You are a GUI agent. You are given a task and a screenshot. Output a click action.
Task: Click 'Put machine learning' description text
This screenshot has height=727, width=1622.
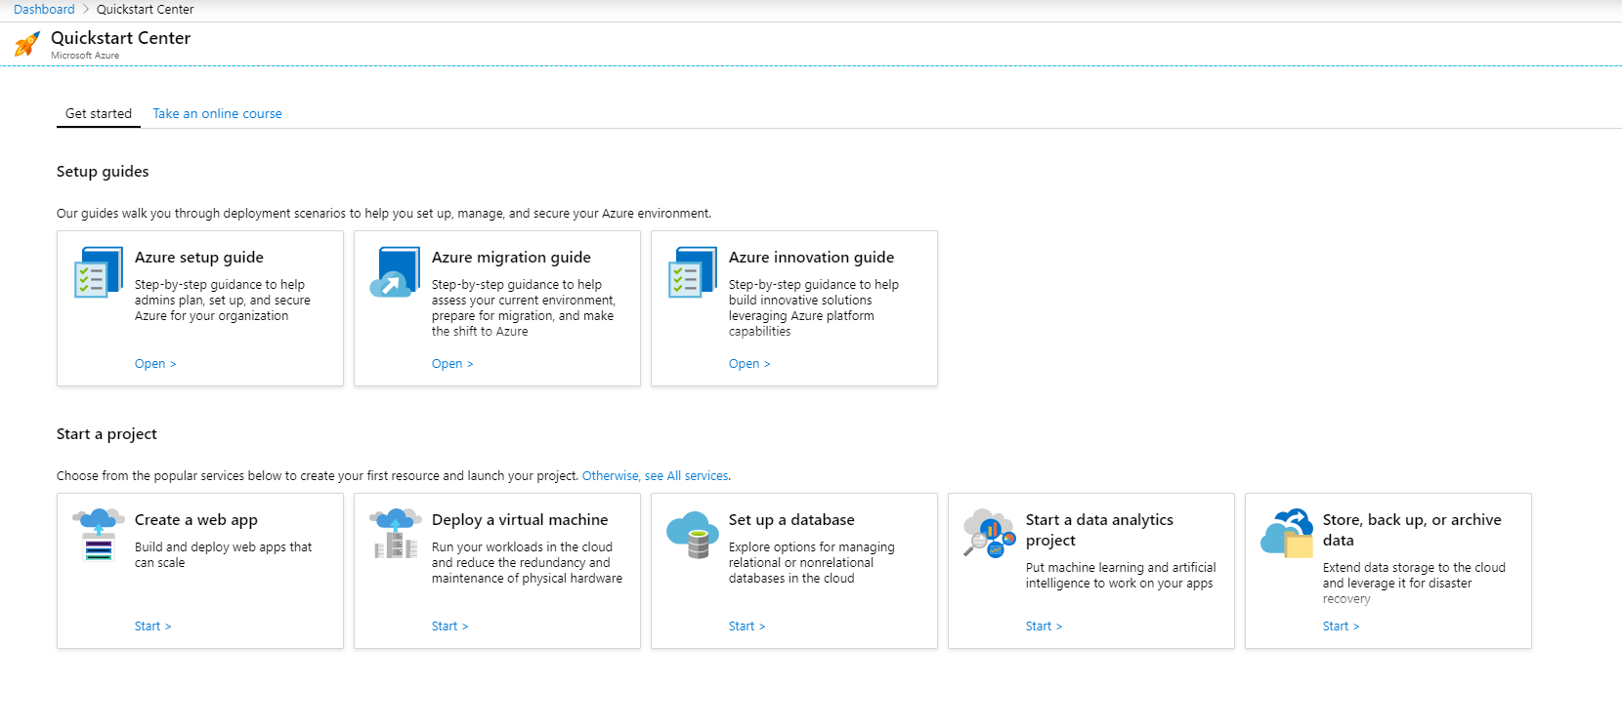point(1121,576)
